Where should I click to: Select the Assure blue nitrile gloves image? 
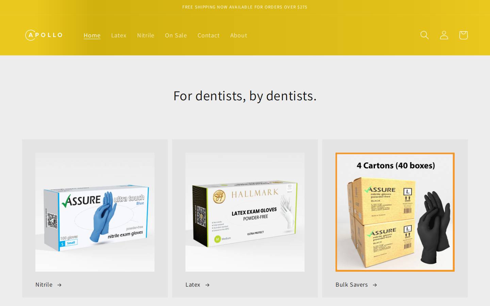pyautogui.click(x=95, y=212)
